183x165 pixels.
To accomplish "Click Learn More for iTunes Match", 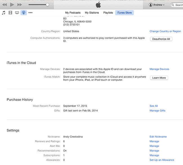I will 159,78.
